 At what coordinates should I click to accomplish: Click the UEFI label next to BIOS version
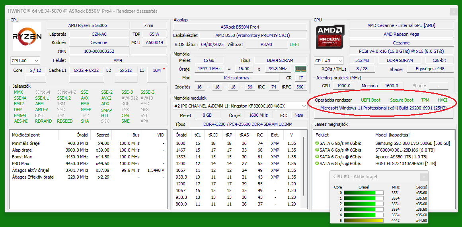(x=294, y=44)
